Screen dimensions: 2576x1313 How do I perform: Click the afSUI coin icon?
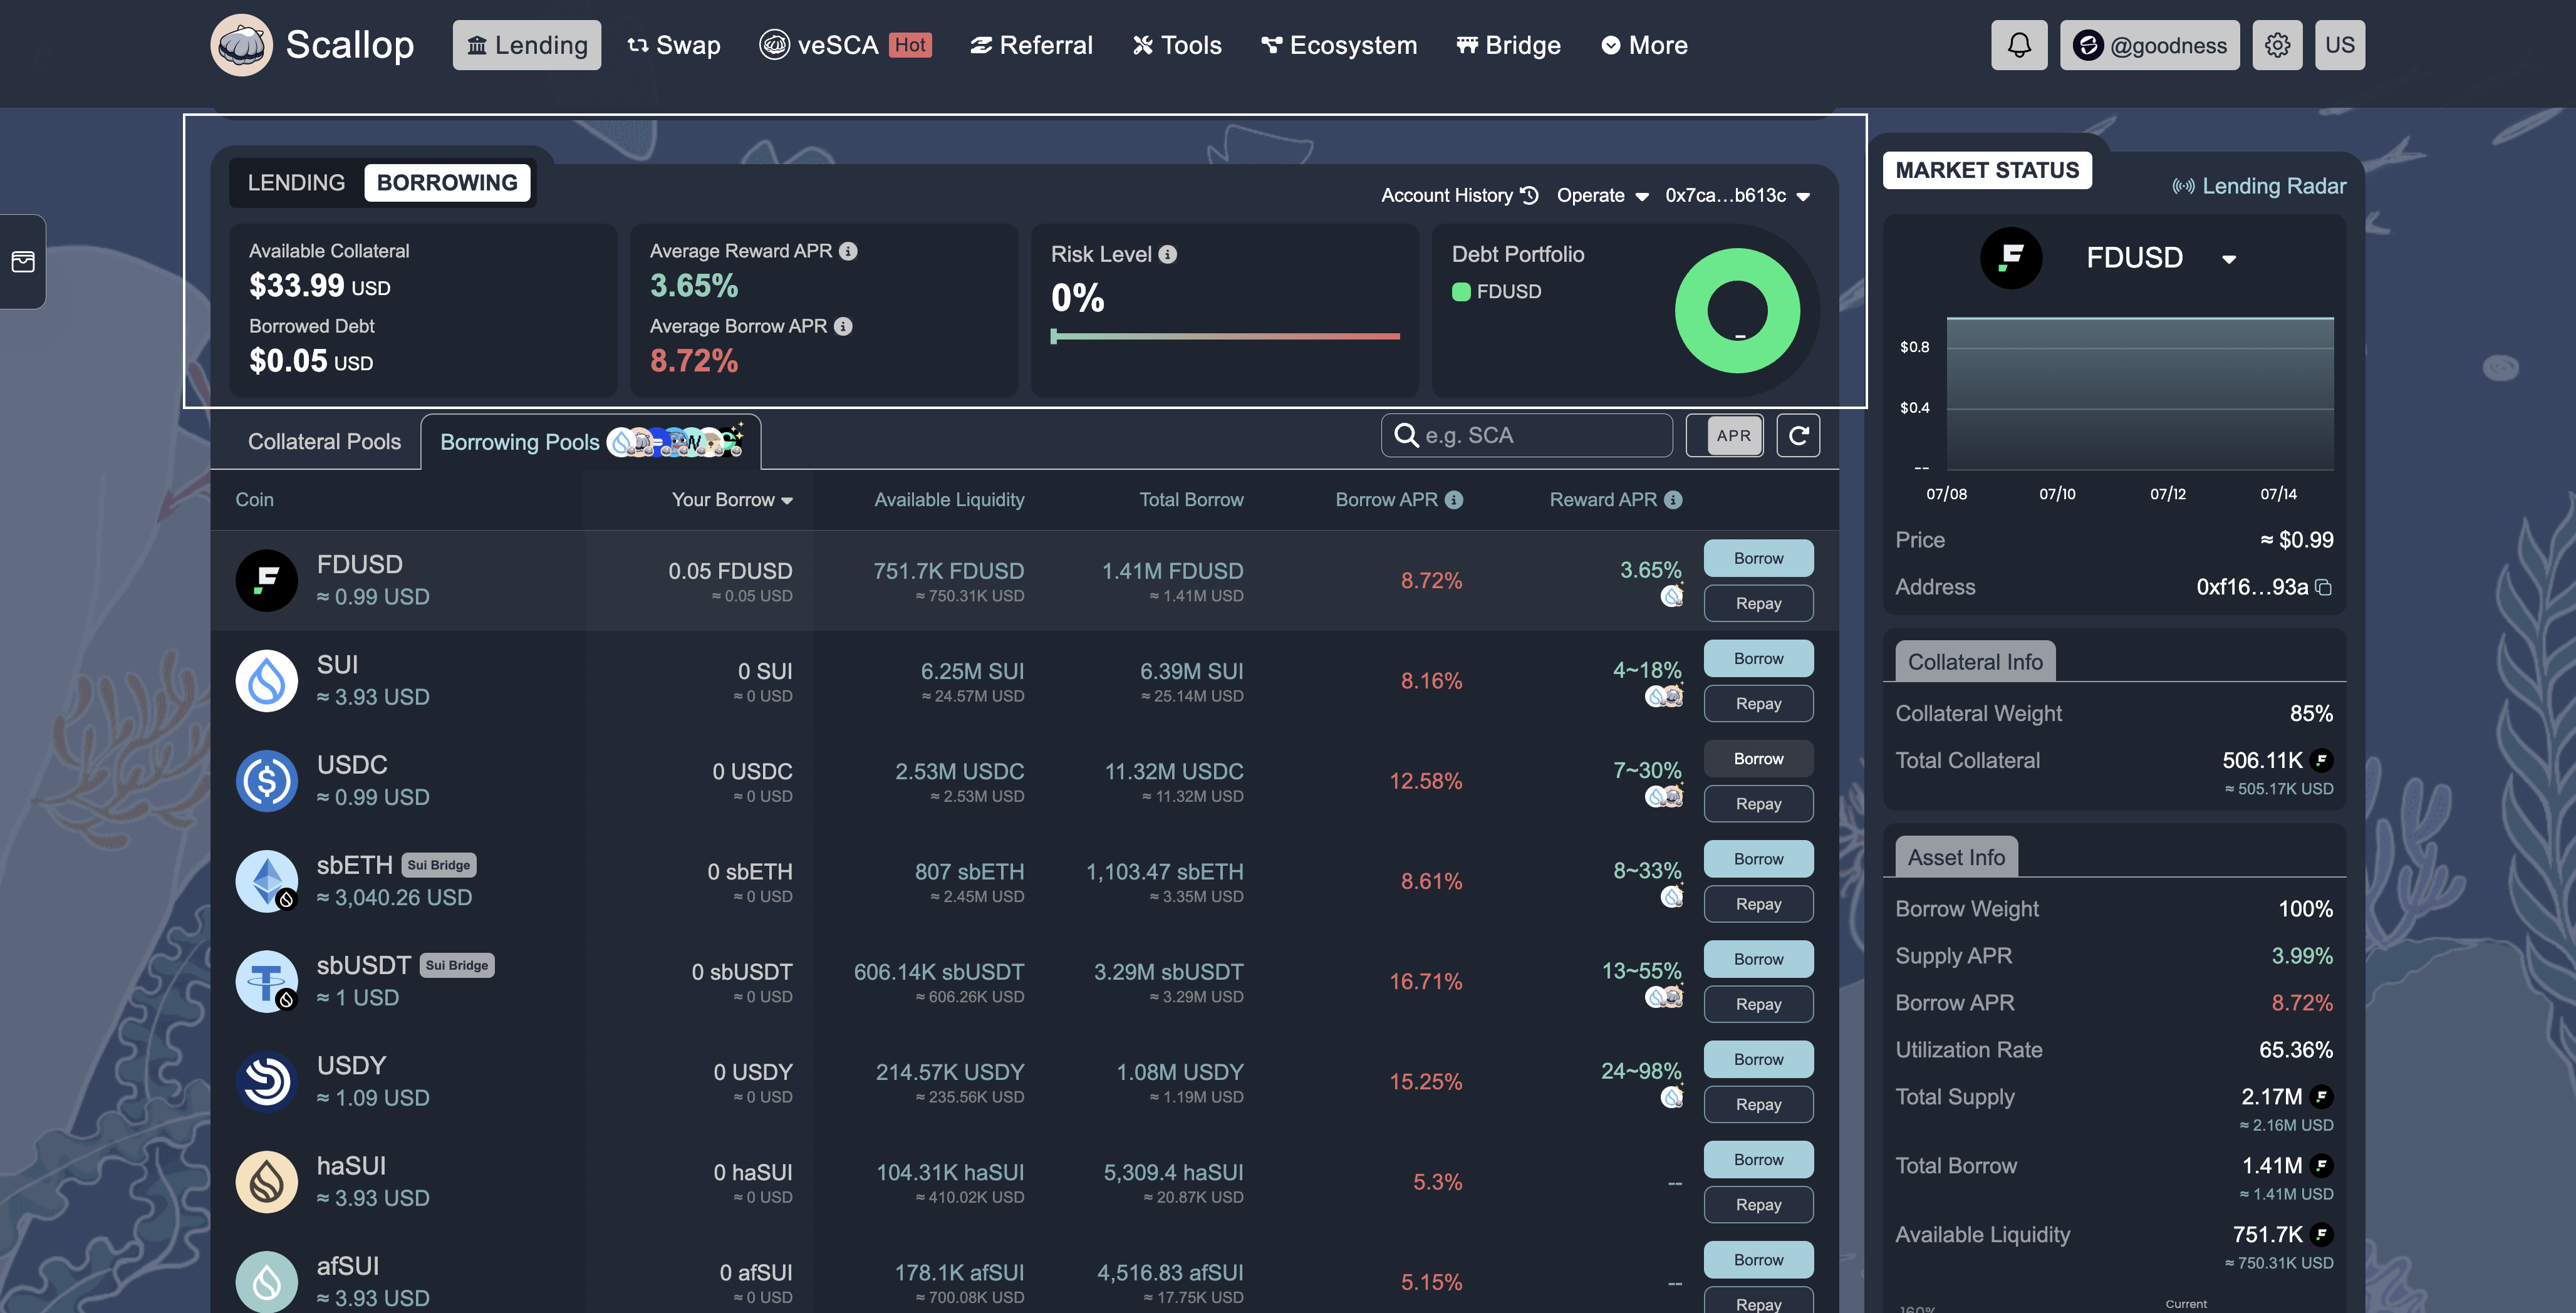(267, 1282)
